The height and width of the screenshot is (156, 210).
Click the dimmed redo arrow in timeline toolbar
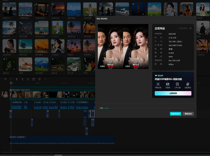coord(11,79)
